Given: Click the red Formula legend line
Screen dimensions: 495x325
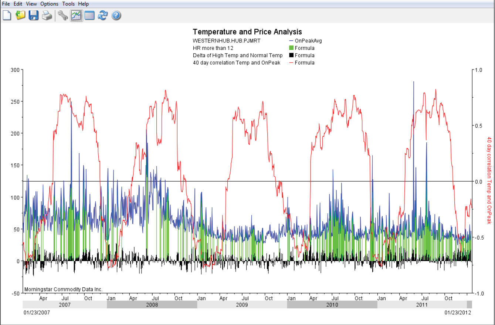Looking at the screenshot, I should (291, 63).
